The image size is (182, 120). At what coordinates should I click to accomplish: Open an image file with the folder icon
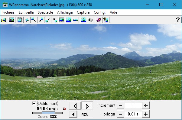4,20
